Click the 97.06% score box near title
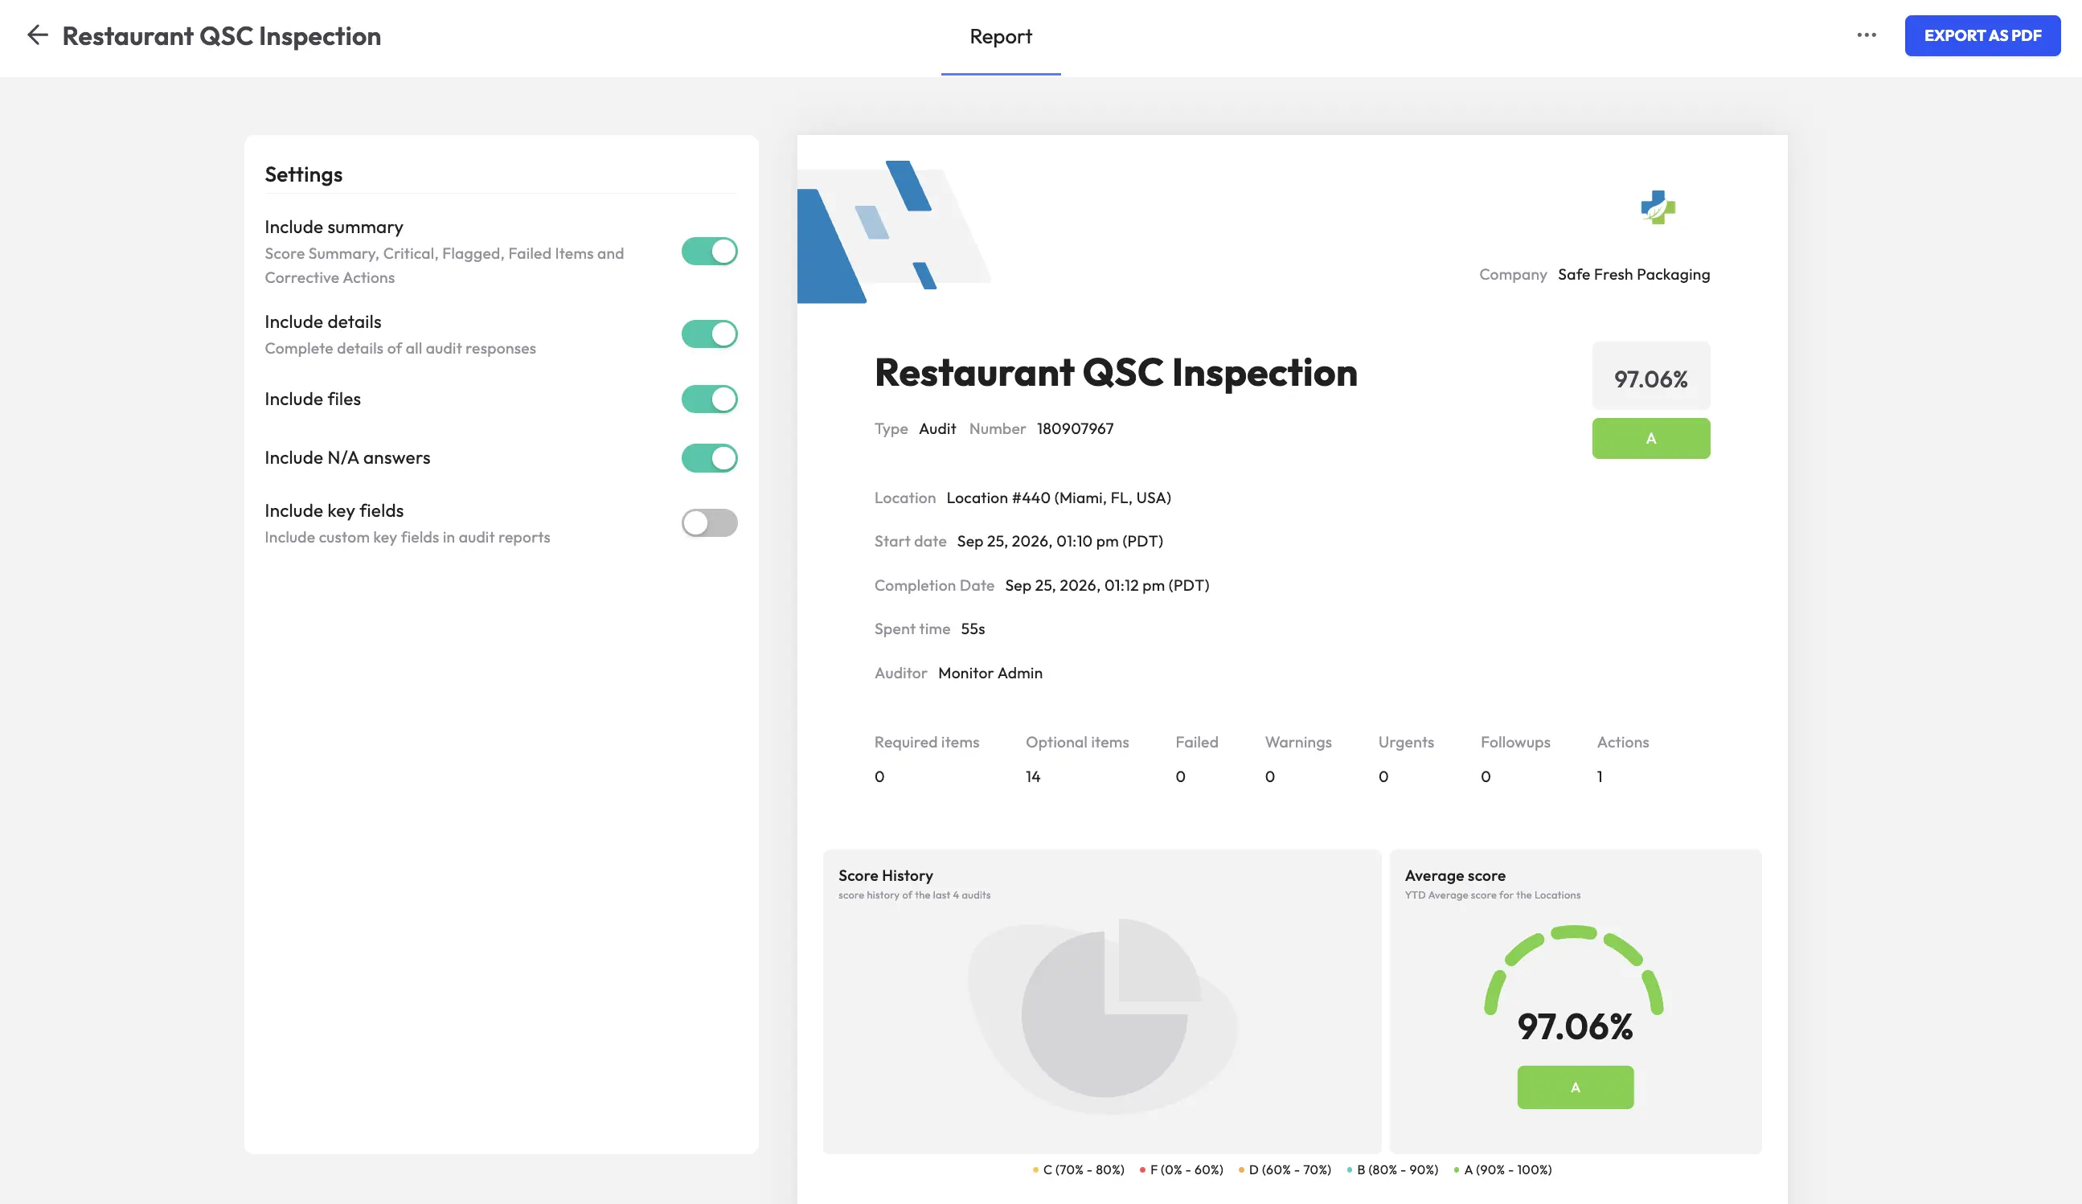 tap(1651, 377)
